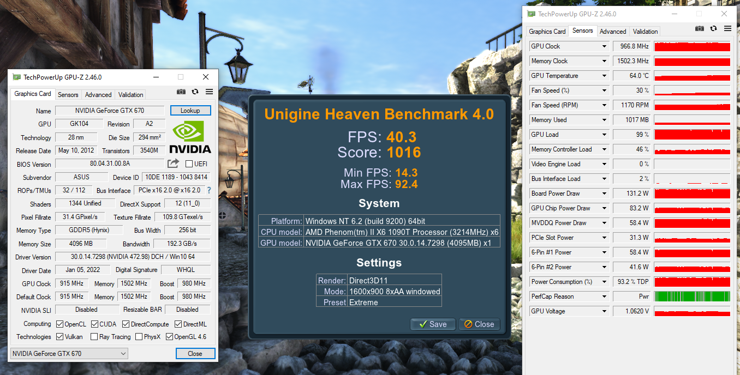This screenshot has width=740, height=375.
Task: Close the Heaven Benchmark results dialog
Action: (x=479, y=324)
